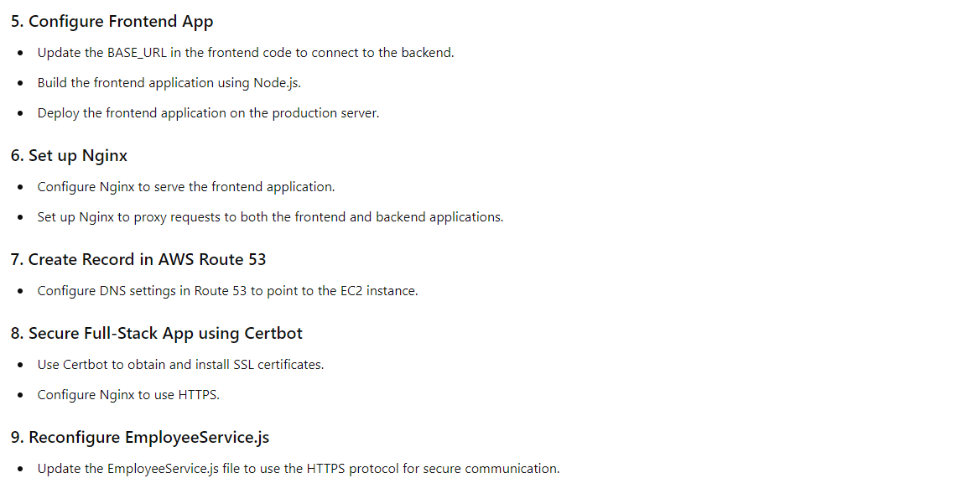The image size is (972, 499).
Task: Click the 'Configure DNS settings in Route 53' line
Action: [x=227, y=291]
